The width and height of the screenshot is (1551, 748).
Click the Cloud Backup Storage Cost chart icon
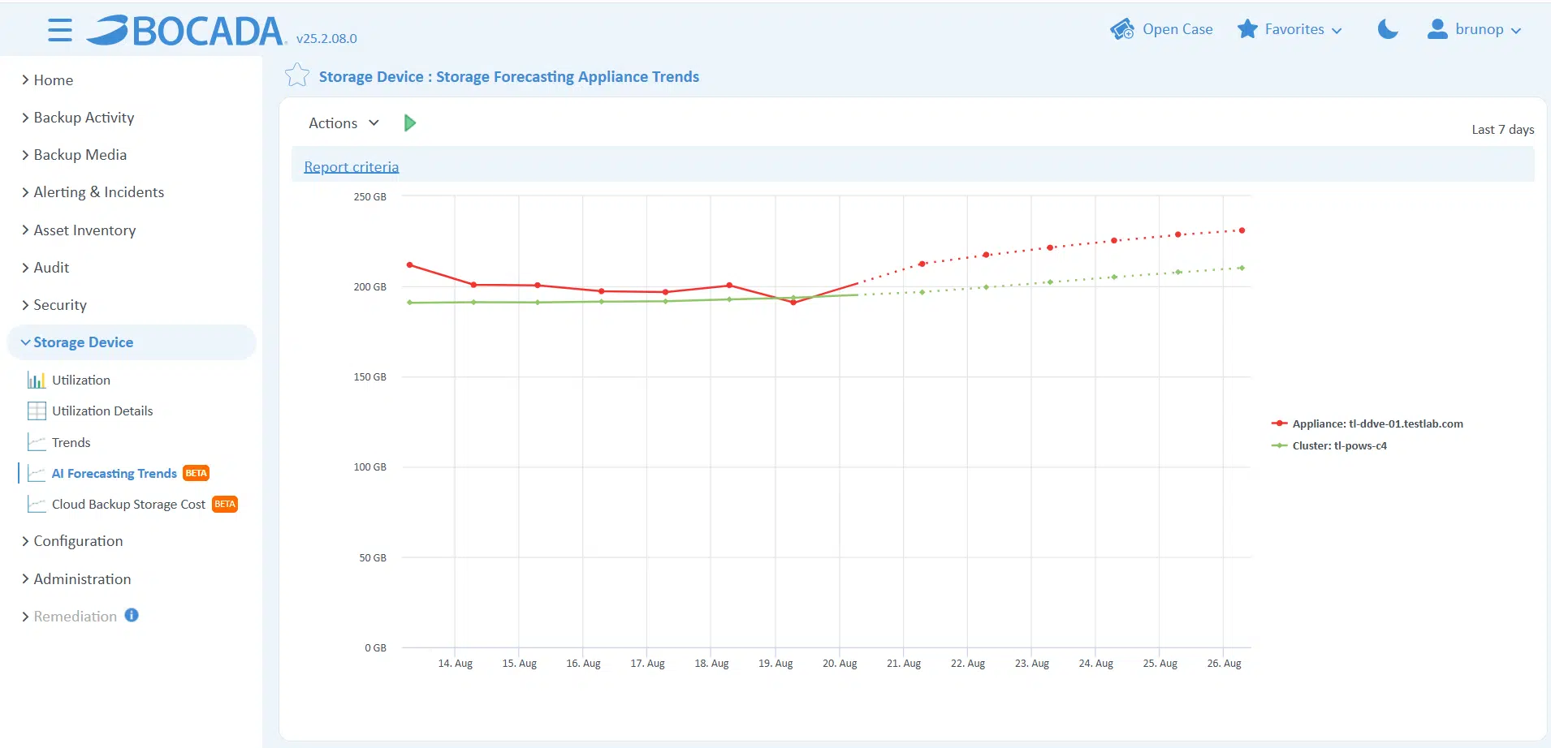pos(37,504)
